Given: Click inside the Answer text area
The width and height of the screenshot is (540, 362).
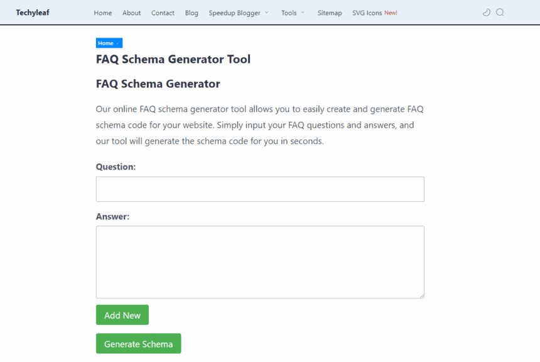Looking at the screenshot, I should click(x=259, y=261).
